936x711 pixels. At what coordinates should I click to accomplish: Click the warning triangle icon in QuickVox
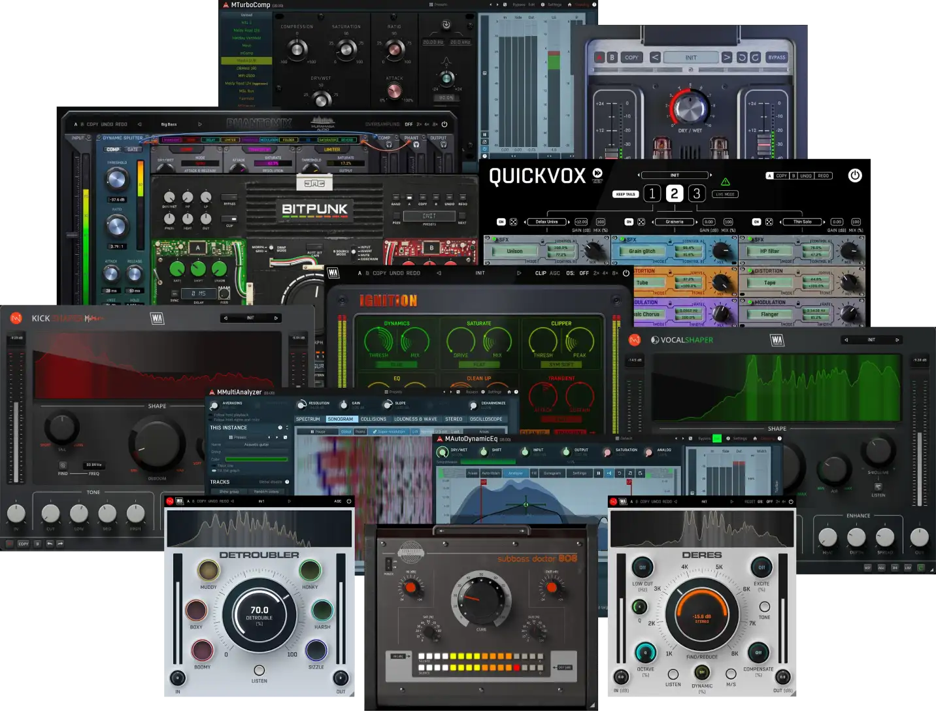726,182
